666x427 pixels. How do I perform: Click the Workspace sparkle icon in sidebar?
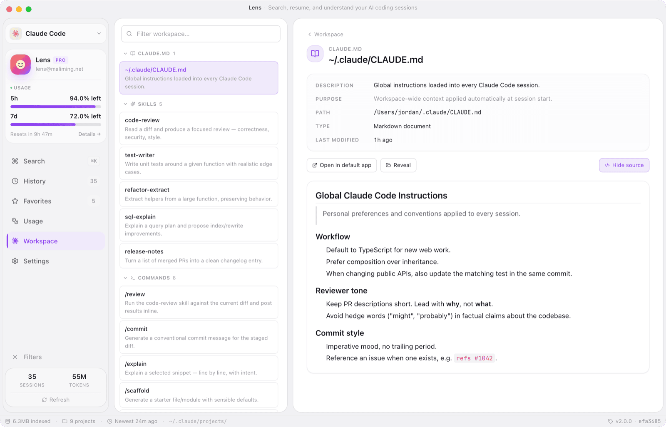tap(15, 241)
